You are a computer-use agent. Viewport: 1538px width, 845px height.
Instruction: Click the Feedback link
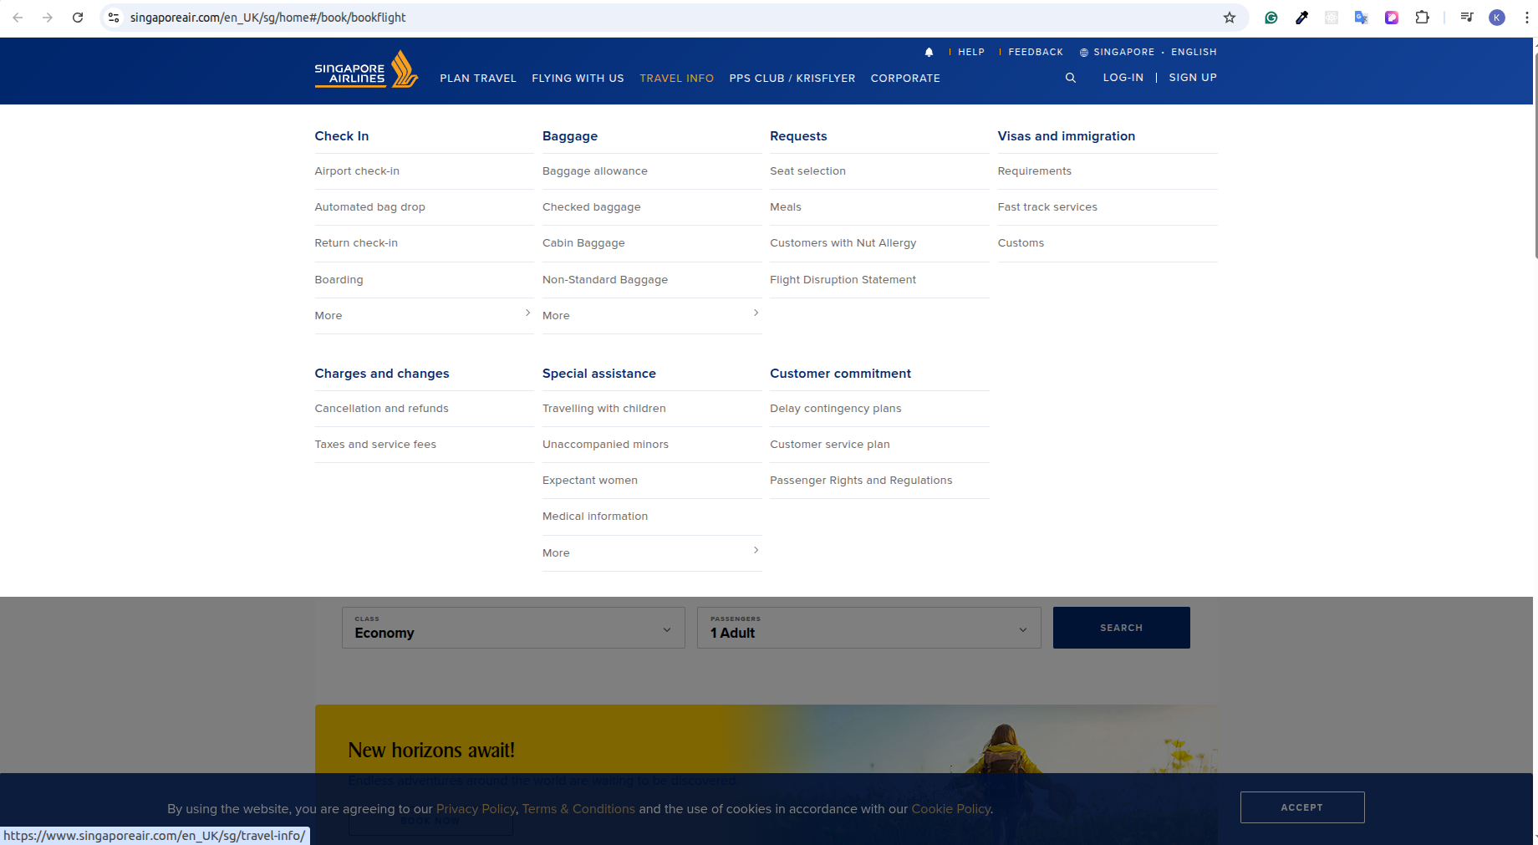[x=1036, y=52]
